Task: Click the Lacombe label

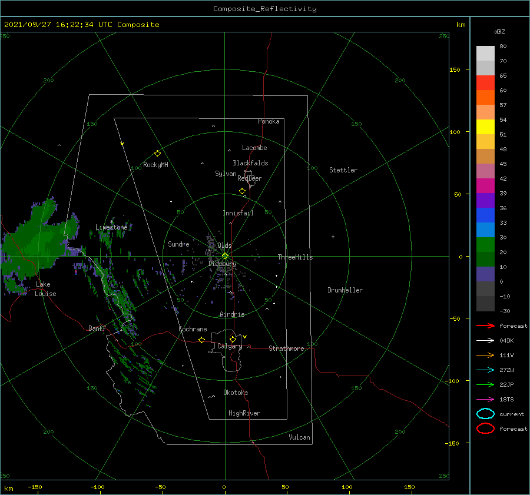Action: [x=254, y=148]
